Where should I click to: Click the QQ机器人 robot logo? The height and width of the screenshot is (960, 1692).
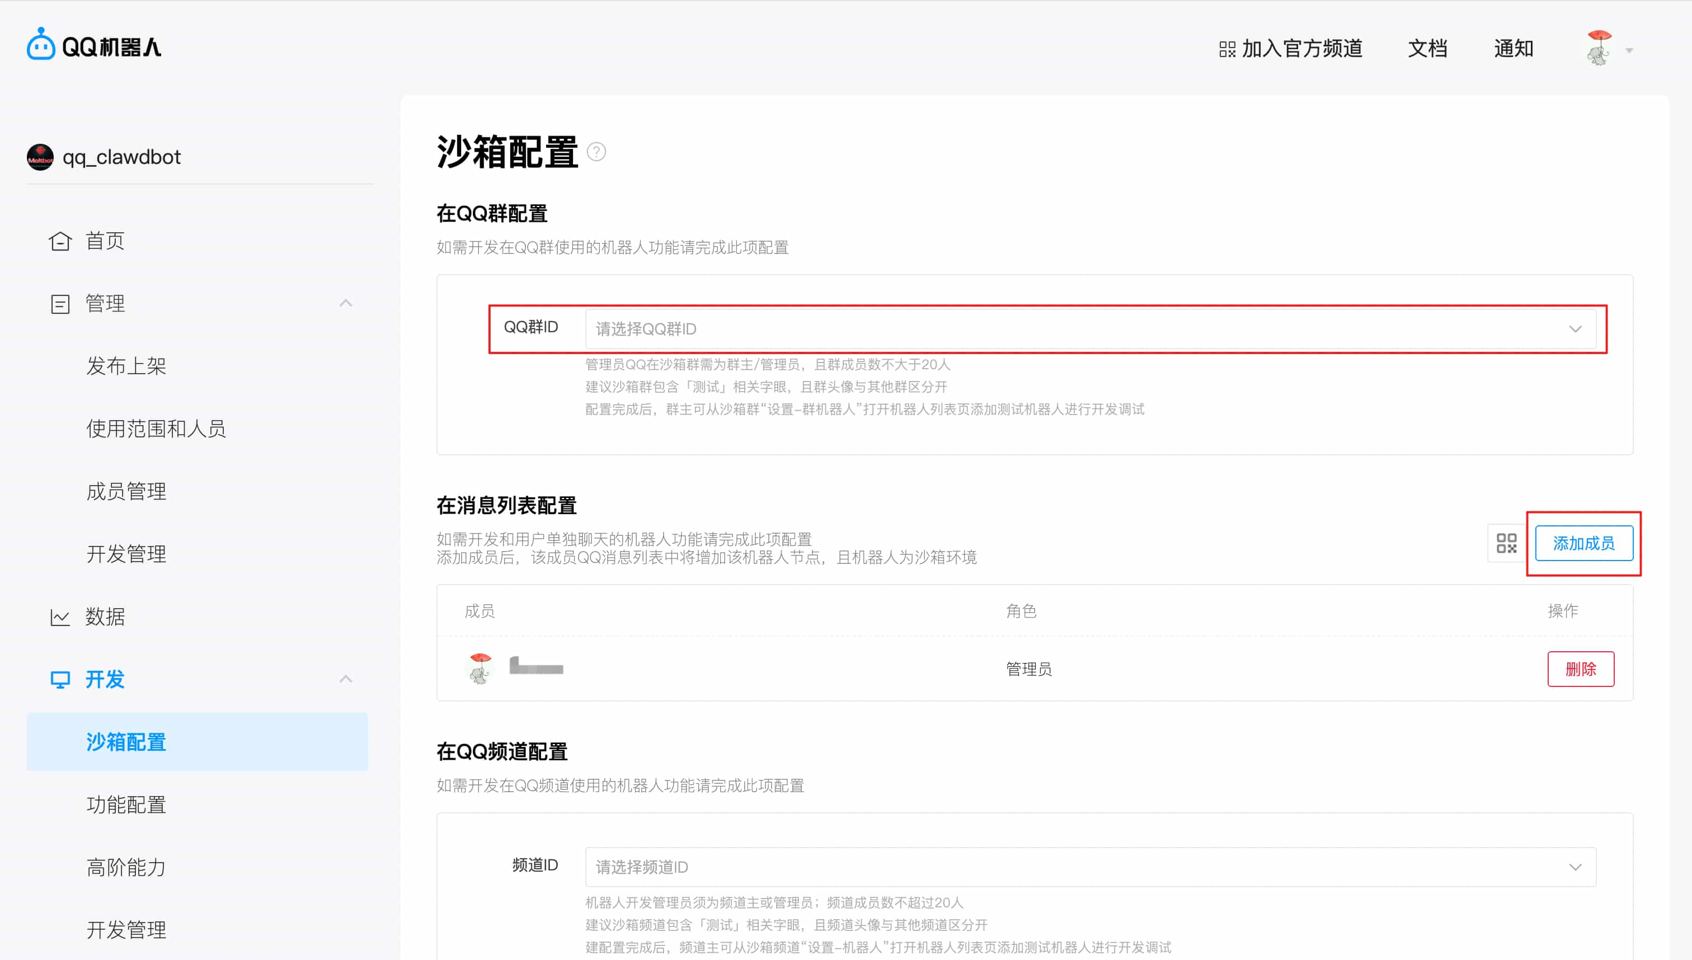click(x=41, y=45)
